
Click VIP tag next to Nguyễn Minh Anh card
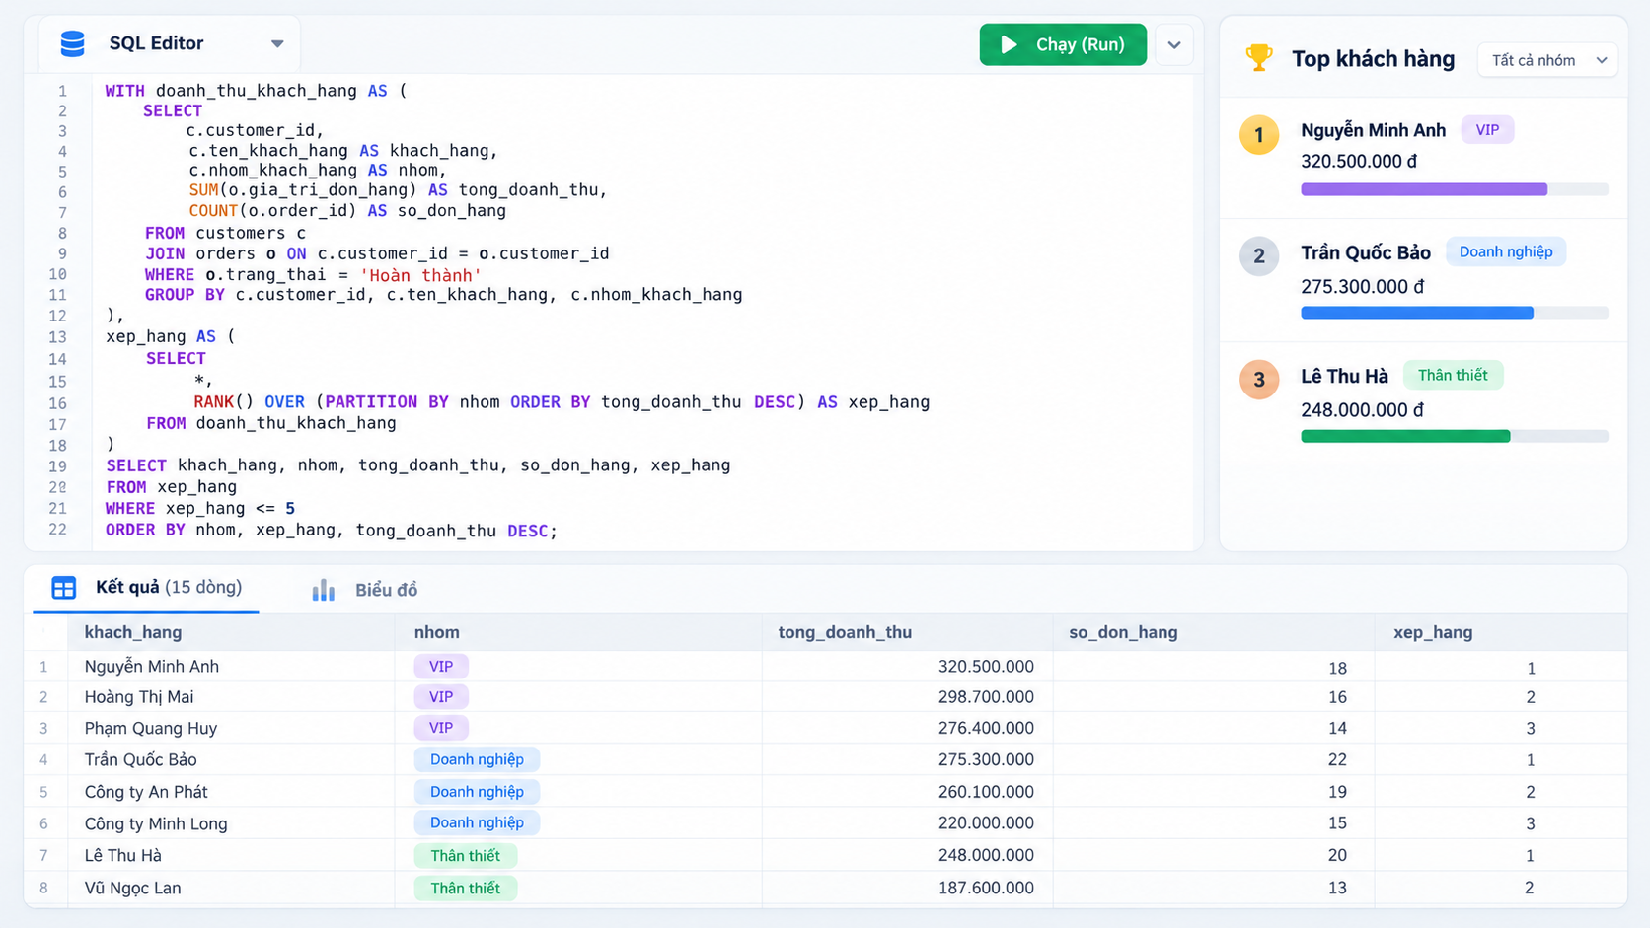point(1487,130)
